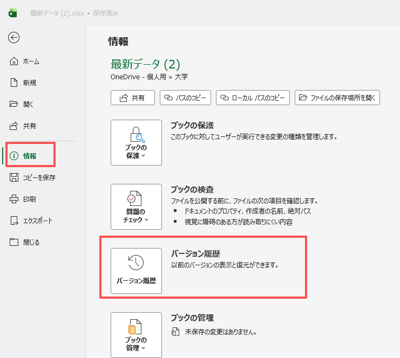Click the Excel logo icon
Image resolution: width=400 pixels, height=358 pixels.
13,13
